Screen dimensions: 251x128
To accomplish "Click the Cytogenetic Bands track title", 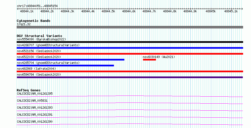I will (34, 21).
